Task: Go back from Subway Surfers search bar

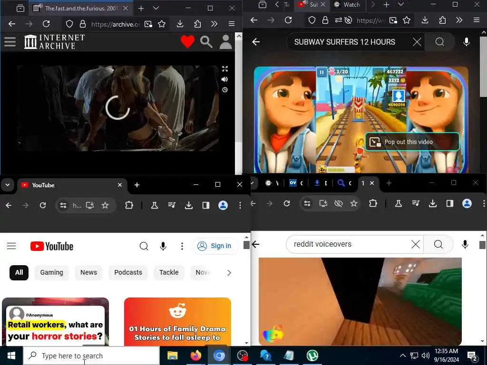Action: coord(256,42)
